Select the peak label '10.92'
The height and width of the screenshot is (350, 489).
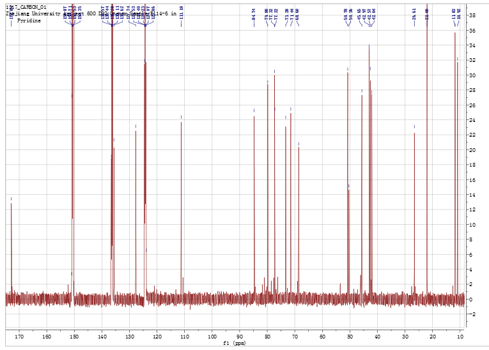[459, 14]
